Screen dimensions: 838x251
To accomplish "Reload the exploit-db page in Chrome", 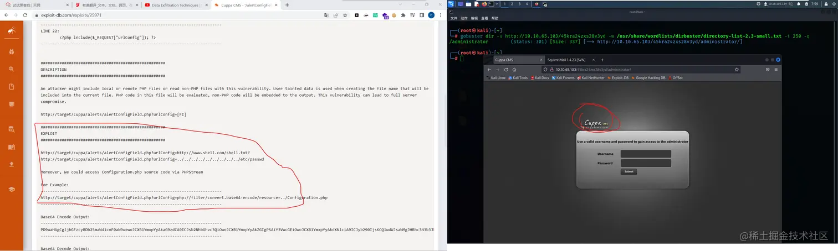I will tap(25, 15).
